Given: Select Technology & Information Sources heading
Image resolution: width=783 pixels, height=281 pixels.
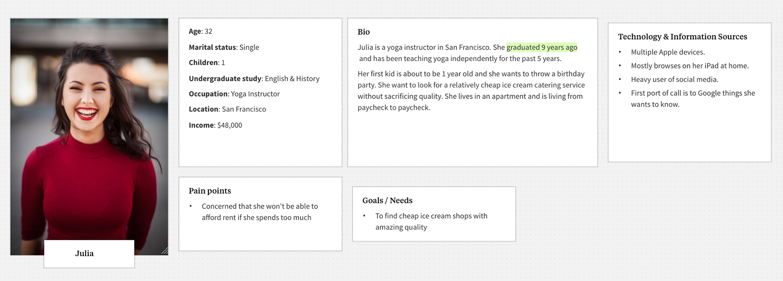Looking at the screenshot, I should click(682, 37).
